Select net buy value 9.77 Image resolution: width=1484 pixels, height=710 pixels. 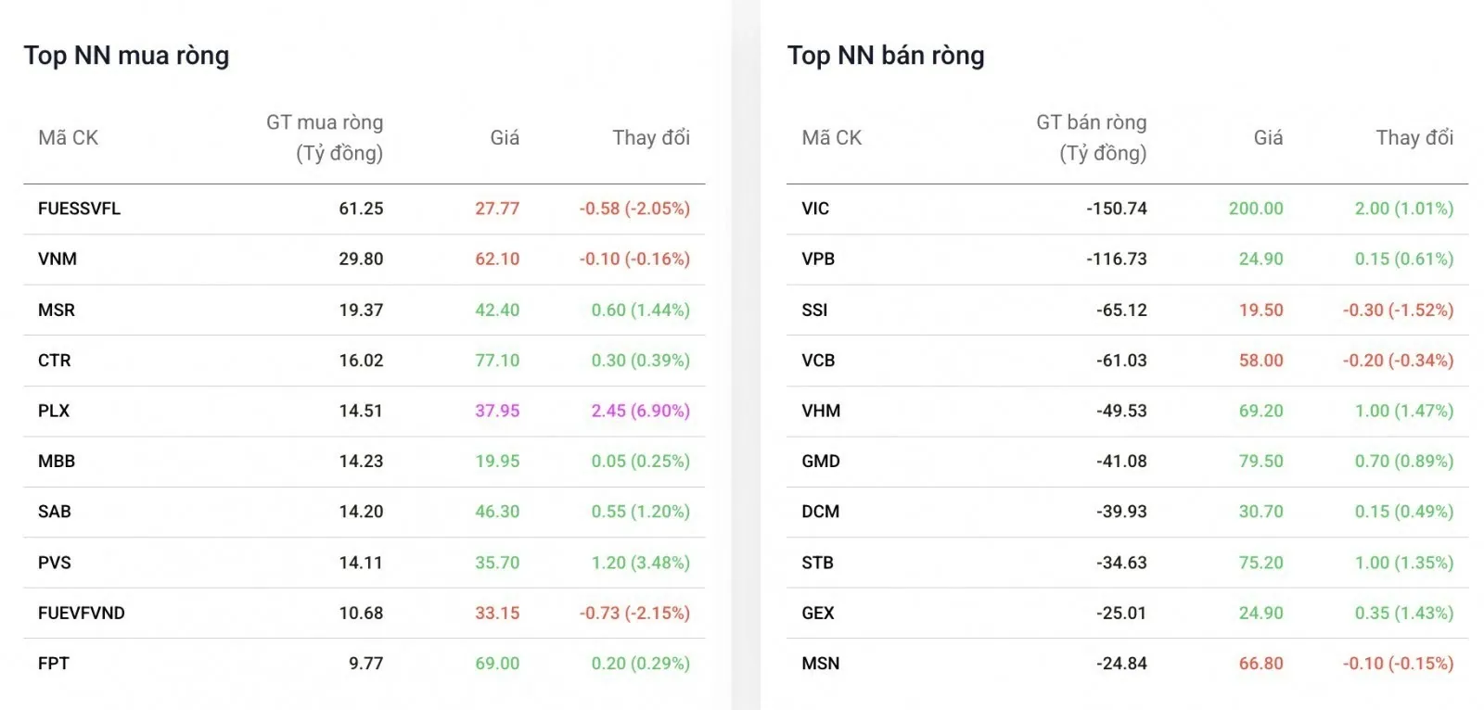[366, 664]
